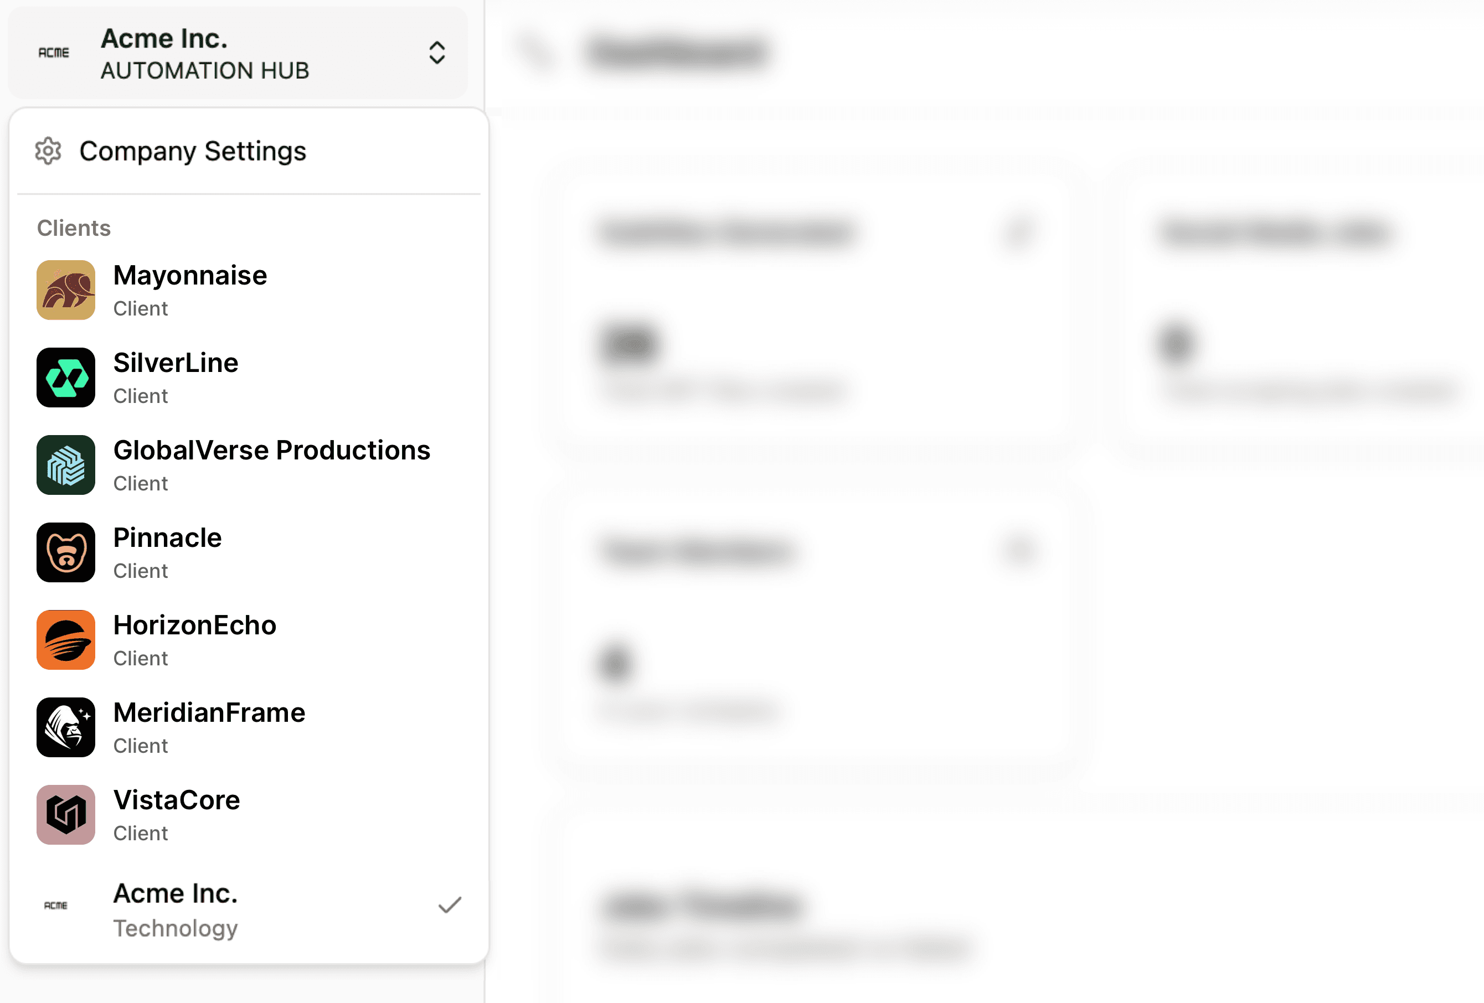Switch to the Pinnacle client
This screenshot has width=1484, height=1003.
(x=167, y=552)
